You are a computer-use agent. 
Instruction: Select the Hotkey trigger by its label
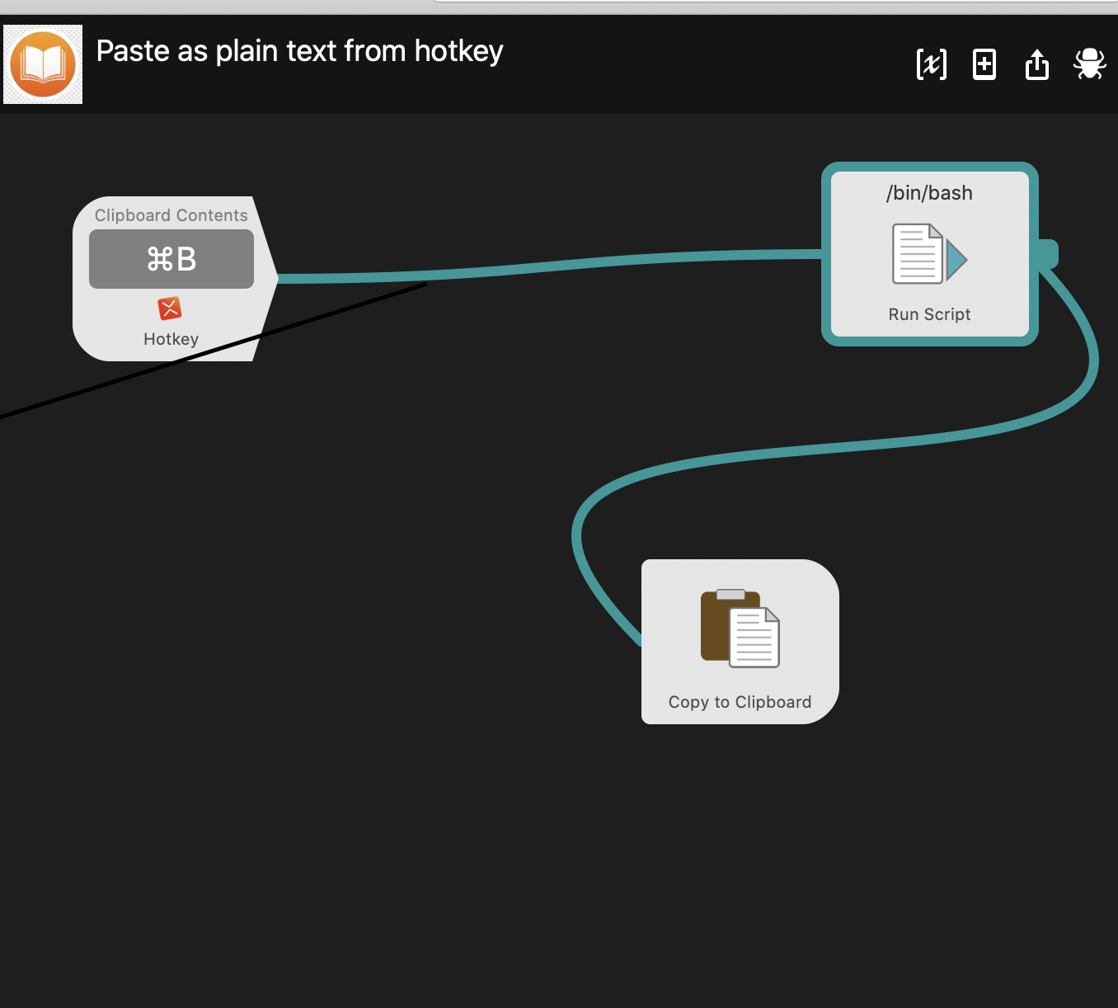click(171, 339)
